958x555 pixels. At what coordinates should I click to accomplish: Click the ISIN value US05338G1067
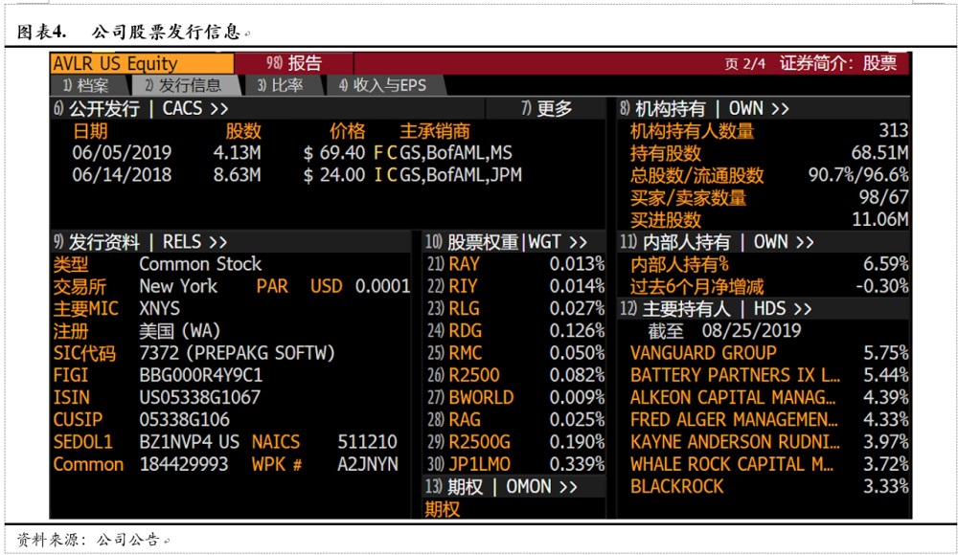coord(200,397)
